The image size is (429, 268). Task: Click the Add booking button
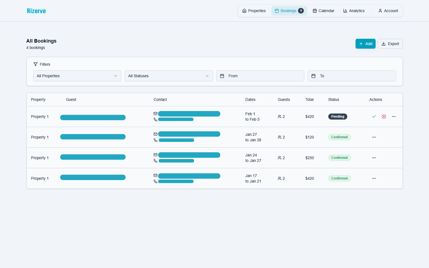click(x=365, y=43)
